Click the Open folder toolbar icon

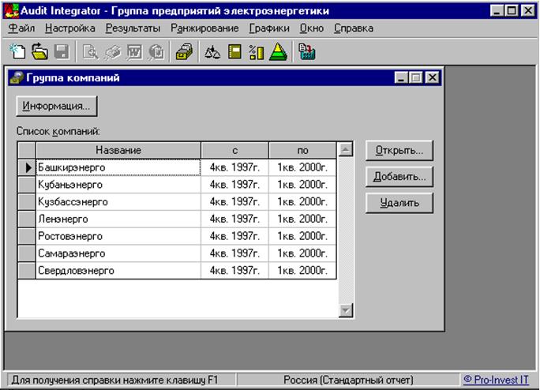[39, 51]
